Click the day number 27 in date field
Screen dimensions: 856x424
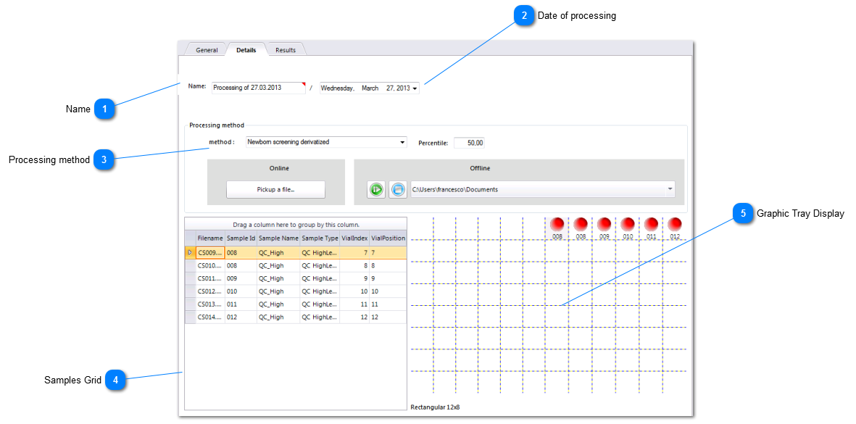(x=391, y=88)
